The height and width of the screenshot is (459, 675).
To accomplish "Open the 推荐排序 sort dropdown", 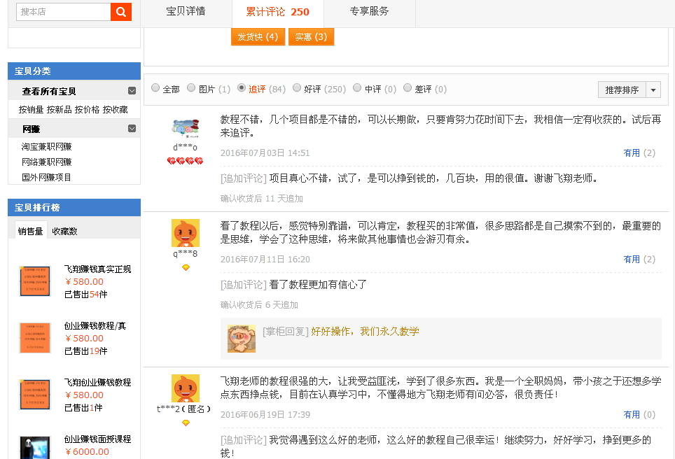I will pos(629,90).
